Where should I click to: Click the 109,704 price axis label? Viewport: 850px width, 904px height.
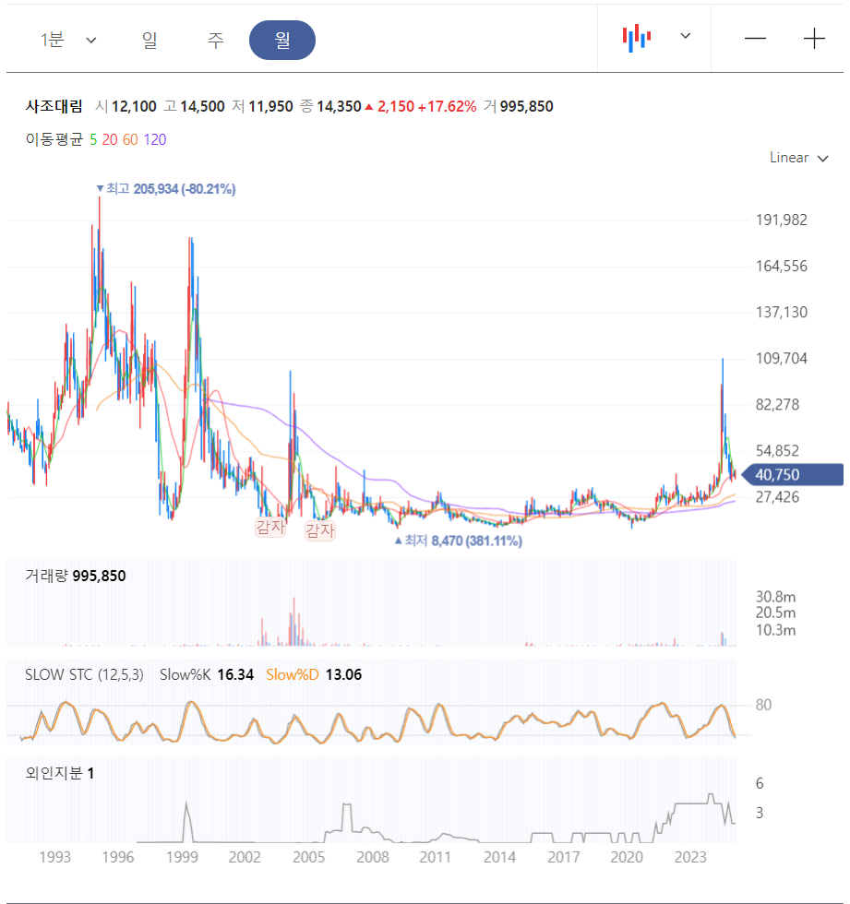coord(782,359)
